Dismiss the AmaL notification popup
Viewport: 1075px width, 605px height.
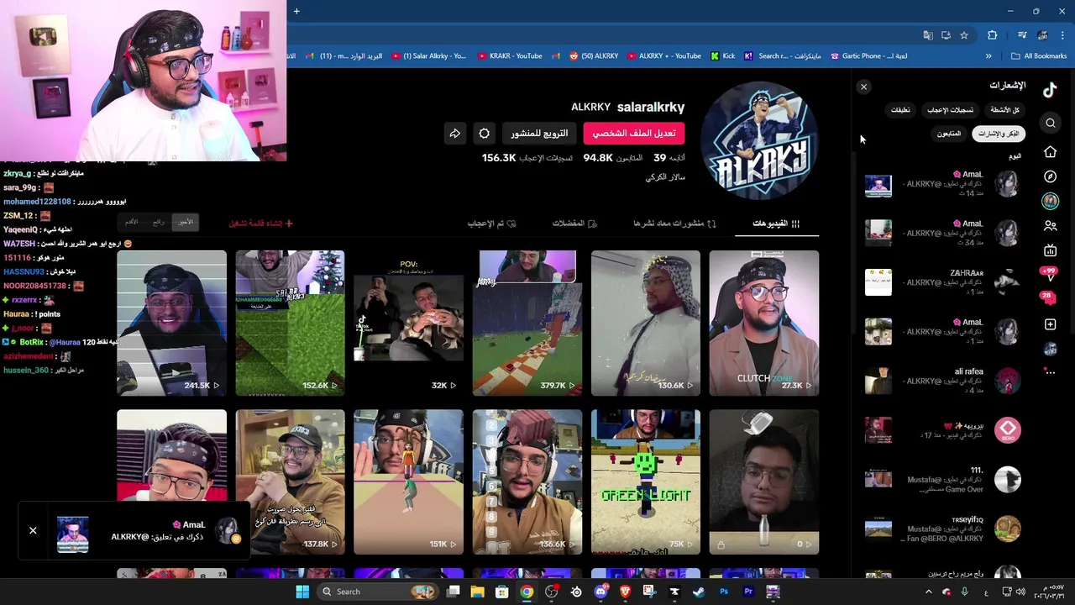coord(33,530)
